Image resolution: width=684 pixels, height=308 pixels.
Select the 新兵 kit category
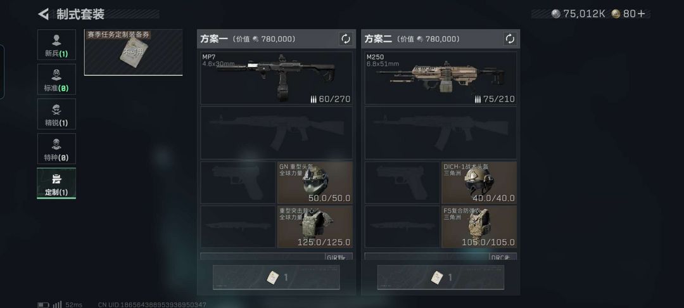point(56,44)
